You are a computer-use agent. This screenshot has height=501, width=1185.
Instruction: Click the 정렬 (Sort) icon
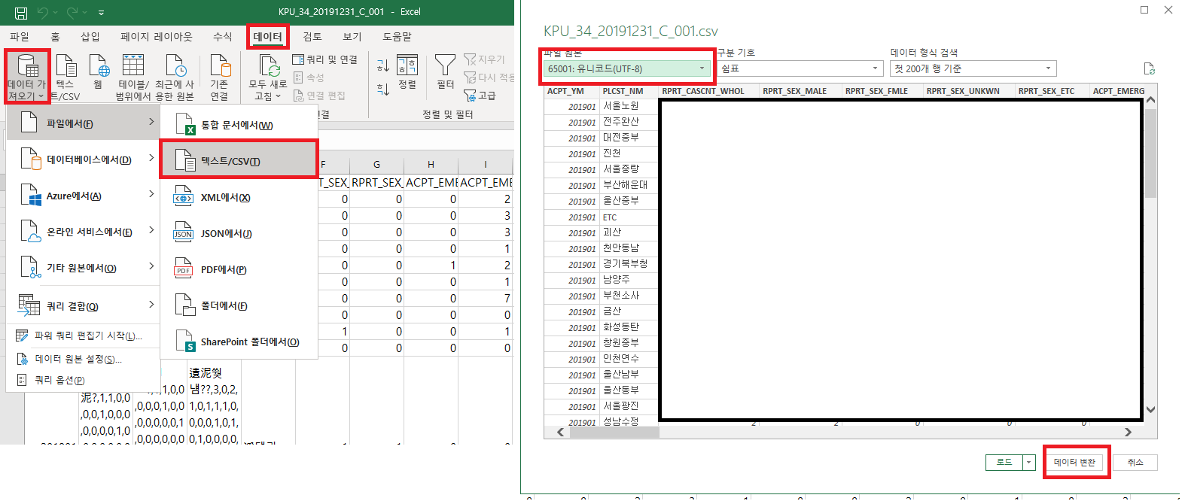point(407,66)
